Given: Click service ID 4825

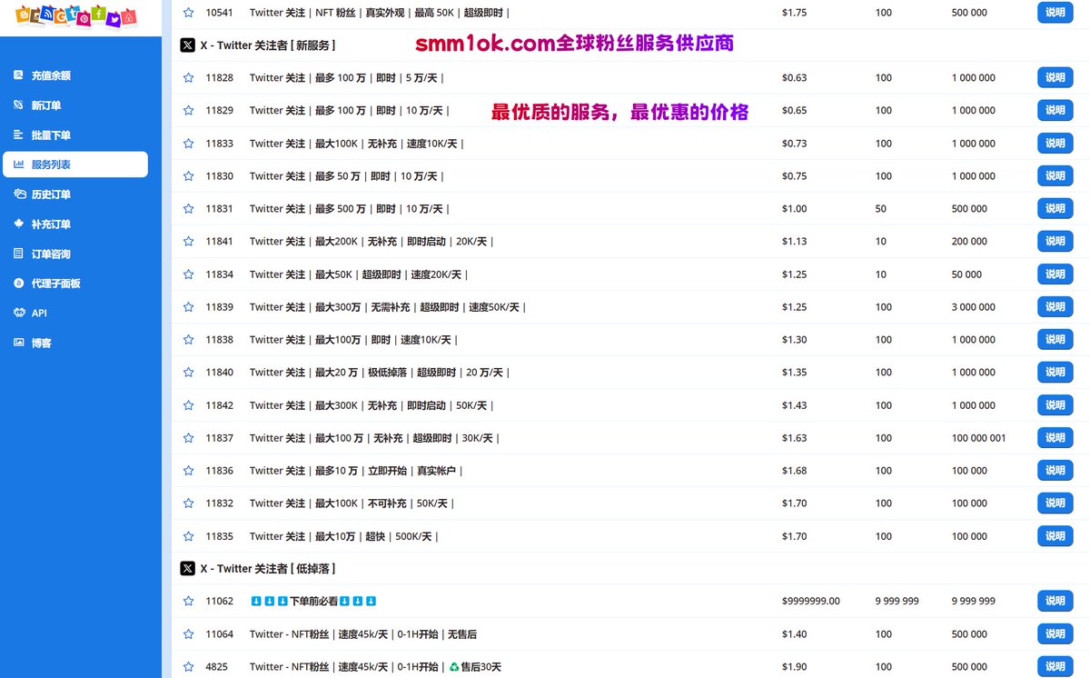Looking at the screenshot, I should (216, 667).
